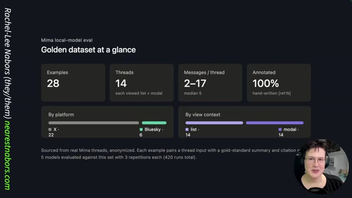
Task: Click the purple modal legend square
Action: point(280,129)
